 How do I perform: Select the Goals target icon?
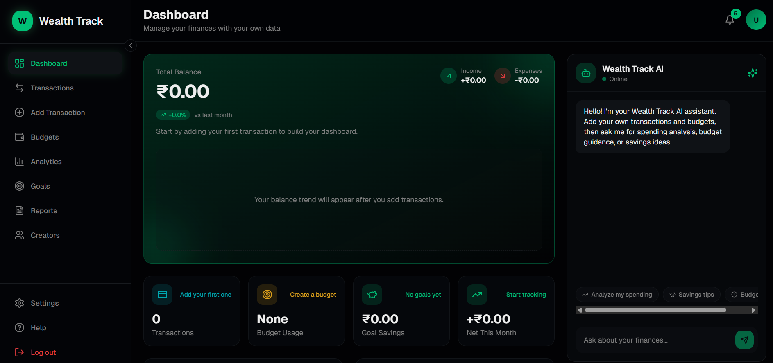(x=19, y=186)
